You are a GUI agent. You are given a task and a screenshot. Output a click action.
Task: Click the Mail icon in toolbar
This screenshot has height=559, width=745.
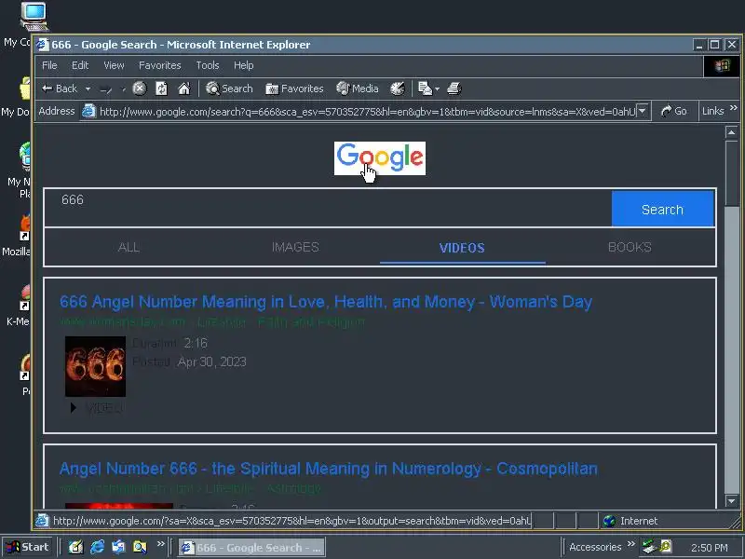click(425, 89)
